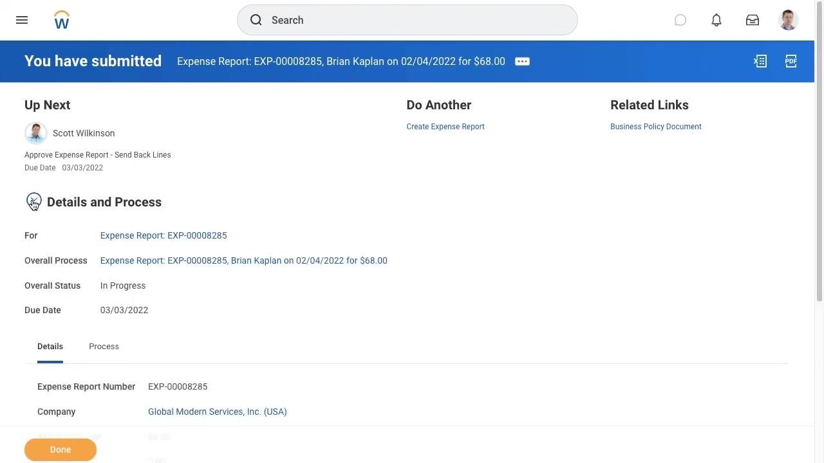Switch to the Process tab
The width and height of the screenshot is (824, 463).
click(104, 347)
